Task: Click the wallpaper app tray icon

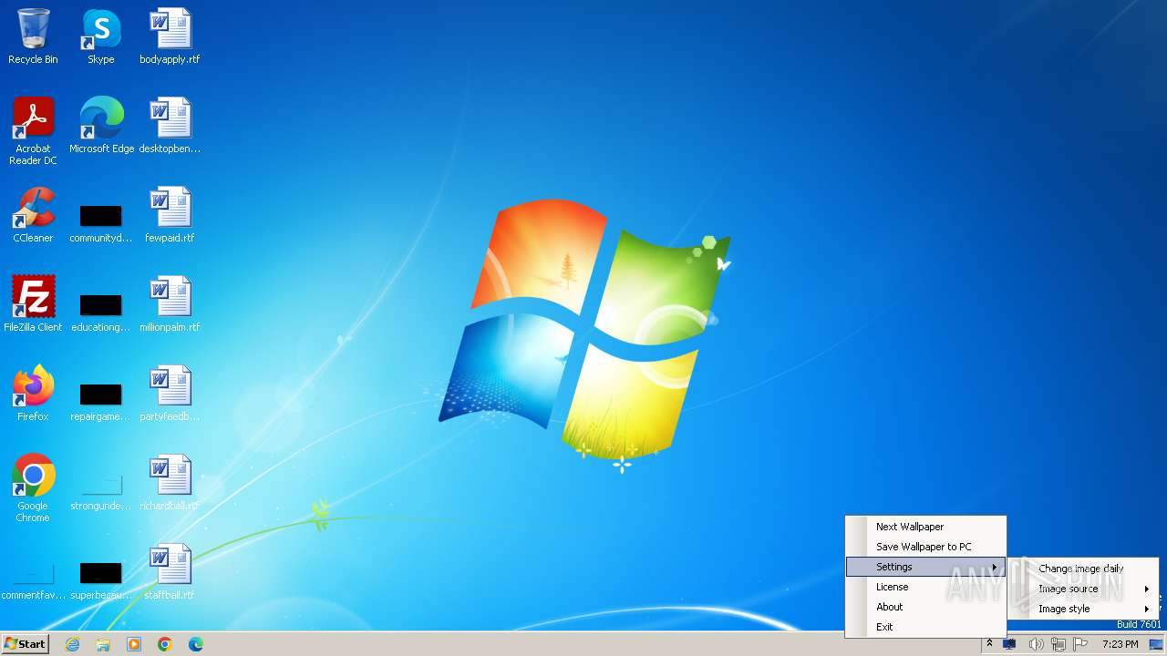Action: [1009, 644]
